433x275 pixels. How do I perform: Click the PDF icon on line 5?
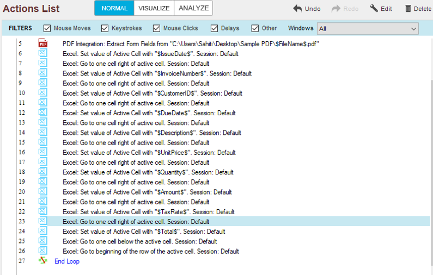pyautogui.click(x=43, y=43)
